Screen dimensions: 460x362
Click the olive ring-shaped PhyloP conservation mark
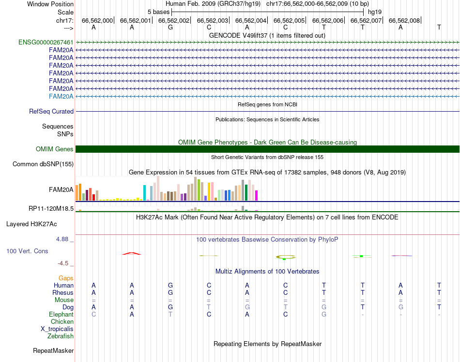[286, 257]
